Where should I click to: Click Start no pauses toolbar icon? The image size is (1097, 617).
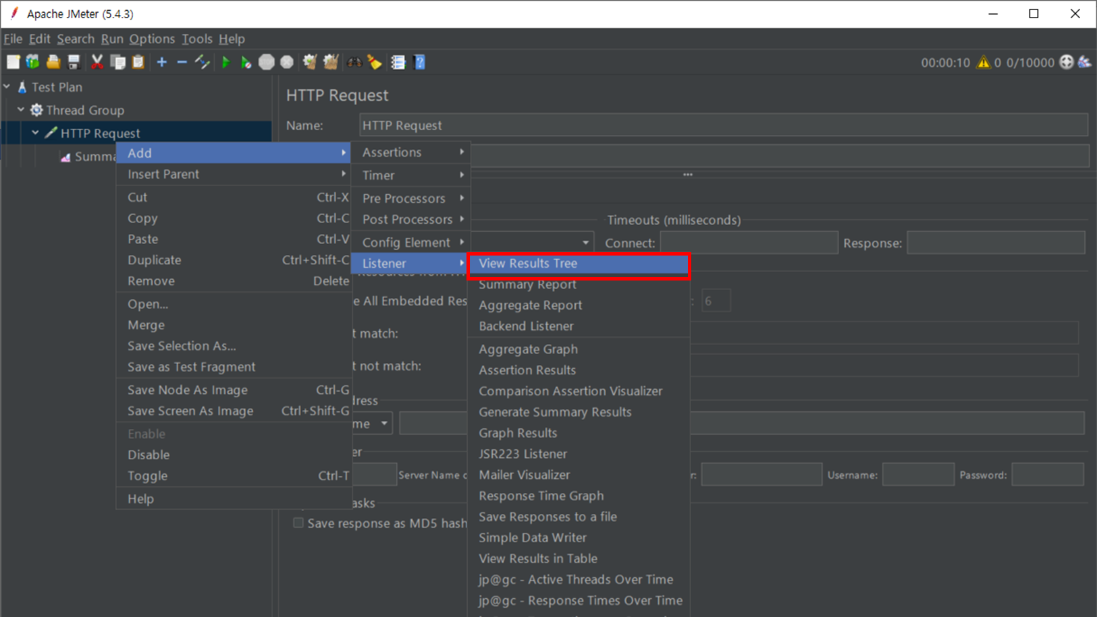pos(246,62)
